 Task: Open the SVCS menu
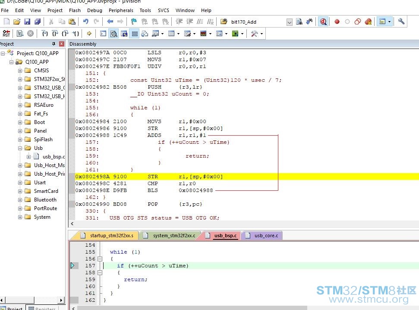click(163, 10)
